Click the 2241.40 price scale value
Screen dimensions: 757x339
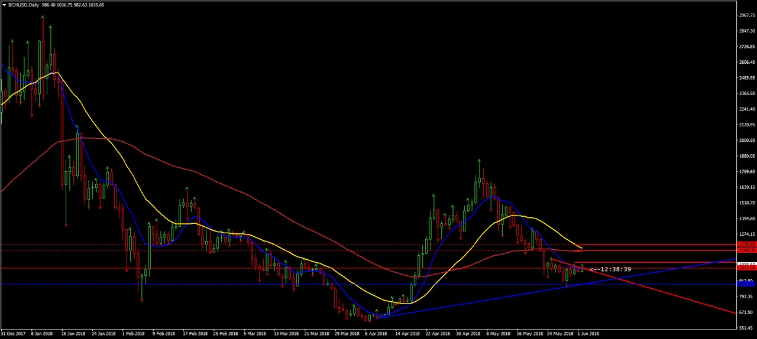[747, 109]
